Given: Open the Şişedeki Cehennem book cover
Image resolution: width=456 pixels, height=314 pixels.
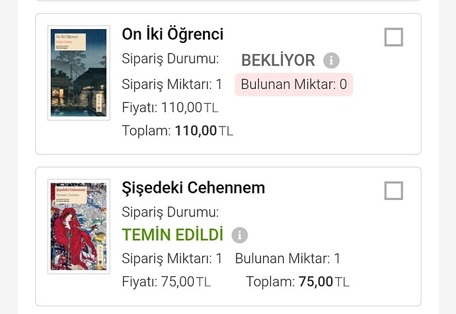Looking at the screenshot, I should [79, 226].
